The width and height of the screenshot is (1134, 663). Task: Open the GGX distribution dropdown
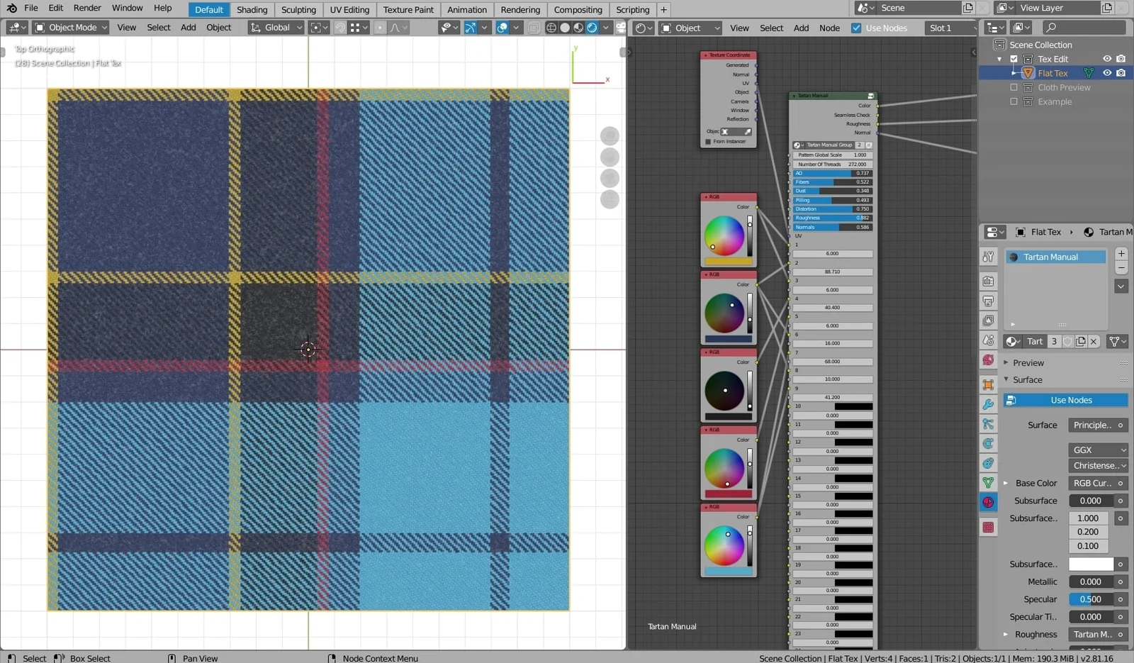(1098, 450)
